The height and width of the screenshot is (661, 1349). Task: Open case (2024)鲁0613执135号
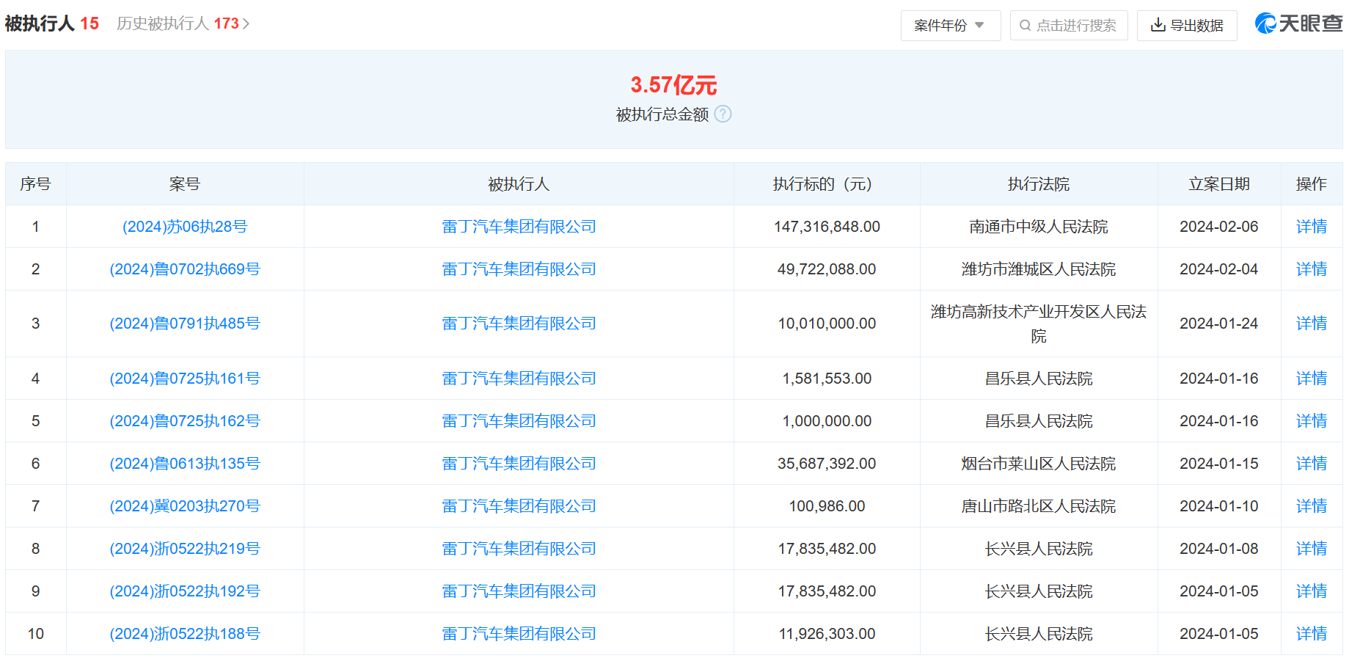(x=185, y=464)
